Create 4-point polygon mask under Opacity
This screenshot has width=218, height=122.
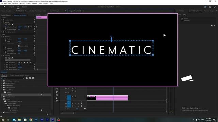9,58
